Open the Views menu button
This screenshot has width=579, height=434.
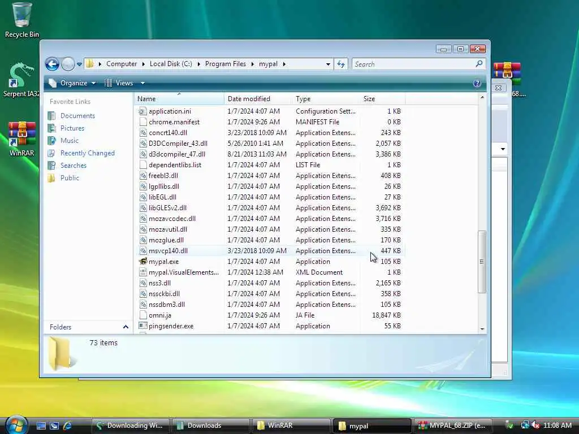coord(119,83)
